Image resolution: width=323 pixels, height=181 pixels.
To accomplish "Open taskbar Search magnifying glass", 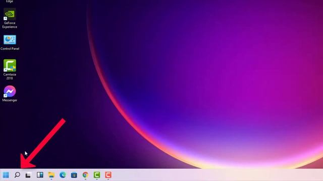I will pos(17,175).
